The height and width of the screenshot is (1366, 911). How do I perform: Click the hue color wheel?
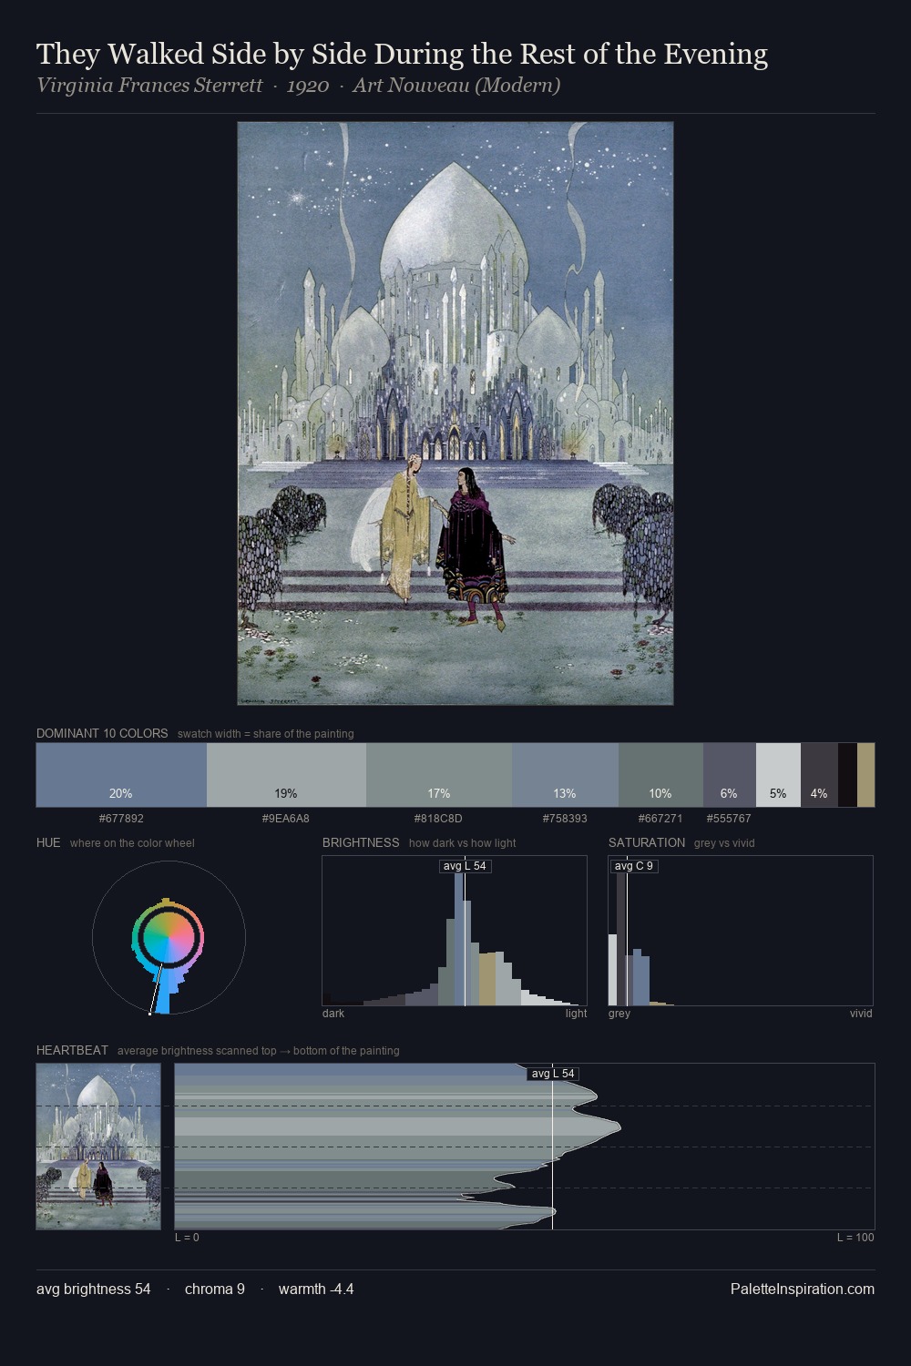click(169, 938)
